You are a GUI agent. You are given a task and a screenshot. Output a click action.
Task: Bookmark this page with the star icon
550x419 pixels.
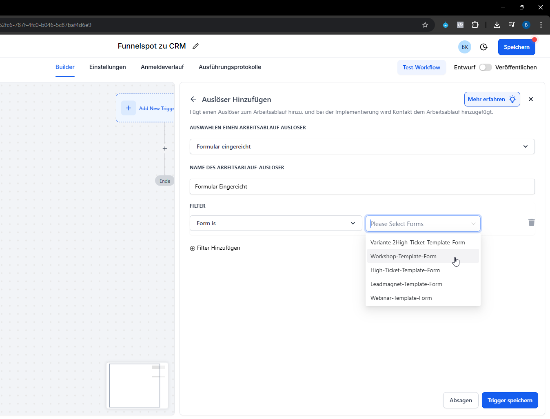point(425,25)
